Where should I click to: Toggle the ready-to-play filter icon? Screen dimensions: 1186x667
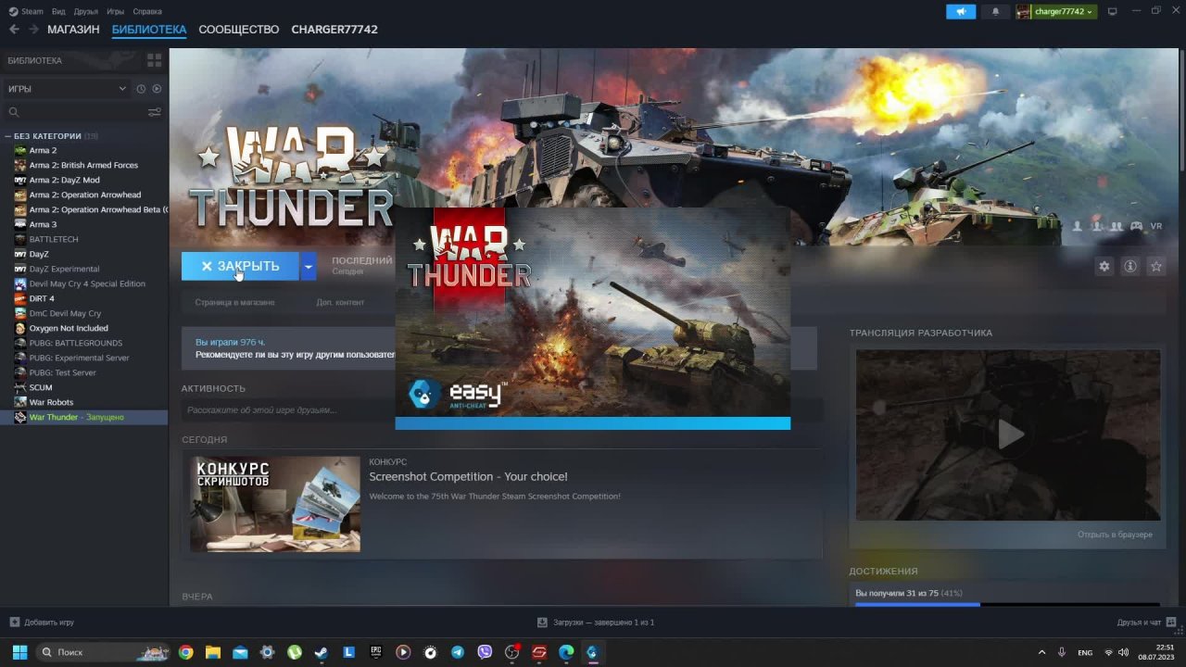pos(157,89)
